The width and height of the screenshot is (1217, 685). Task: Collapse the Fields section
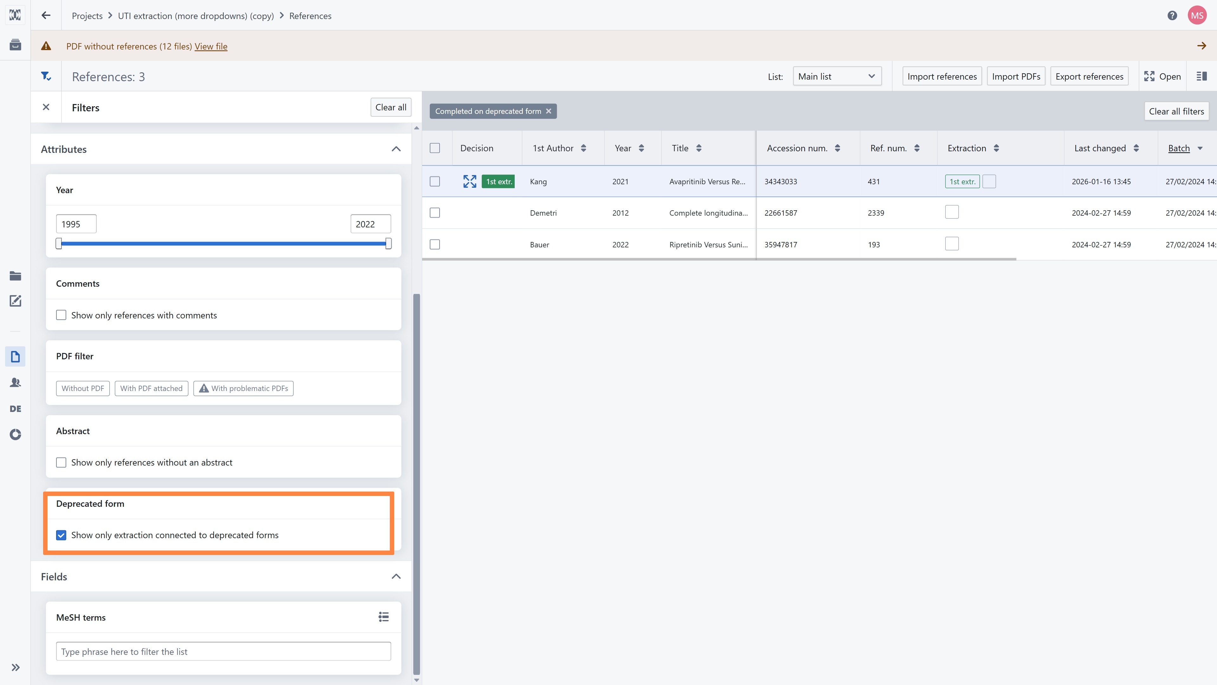[396, 577]
